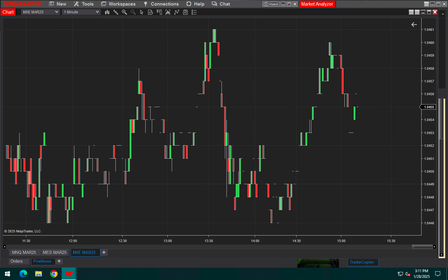Click the Zoom Out magnifier icon
The width and height of the screenshot is (448, 280).
coord(133,12)
